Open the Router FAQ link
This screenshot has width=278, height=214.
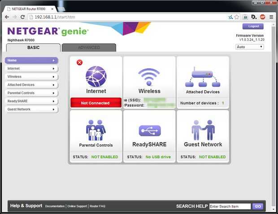[97, 206]
